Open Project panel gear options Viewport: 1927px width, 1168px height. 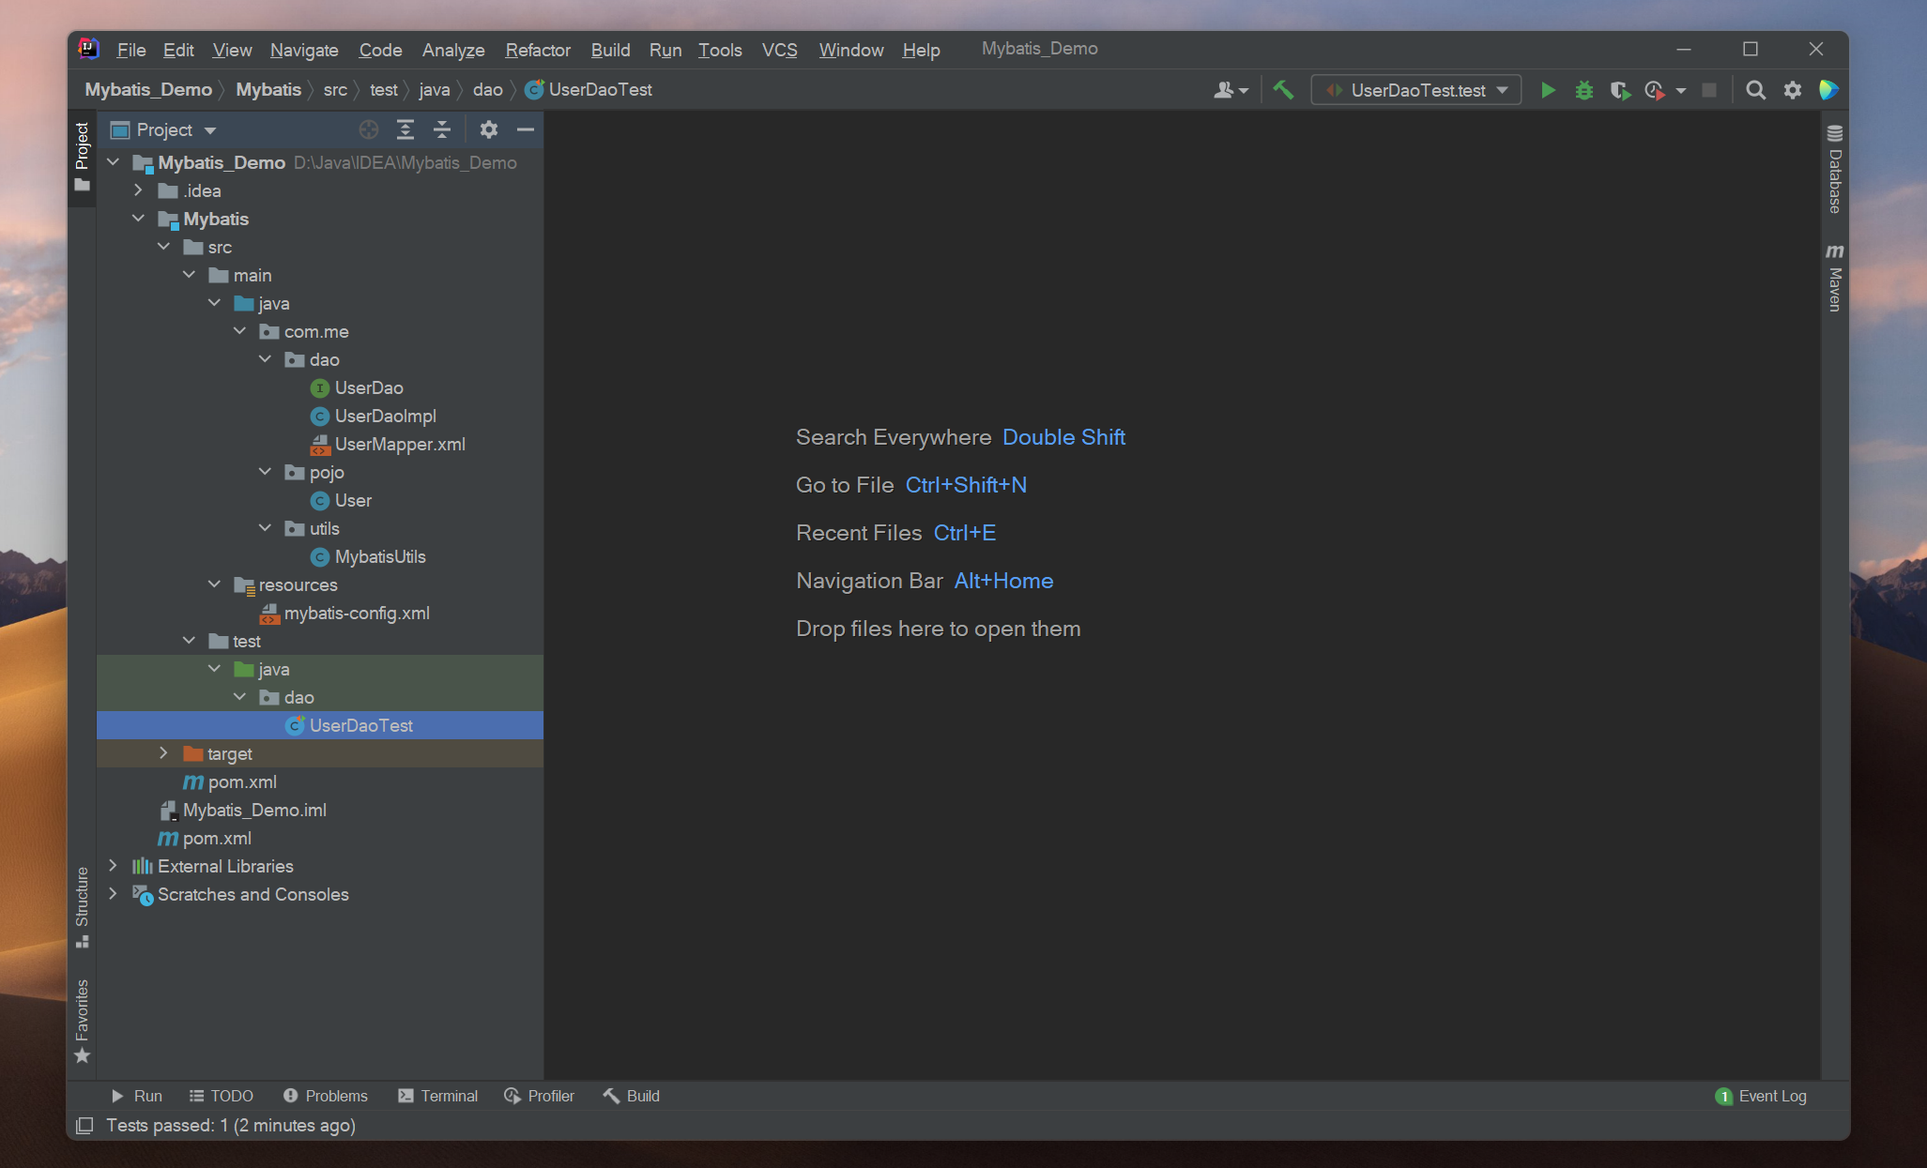pyautogui.click(x=489, y=129)
